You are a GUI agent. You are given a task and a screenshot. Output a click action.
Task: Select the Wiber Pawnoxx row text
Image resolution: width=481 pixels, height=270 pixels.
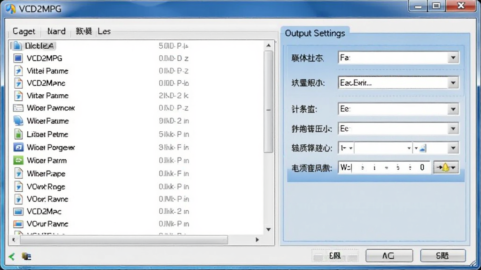pyautogui.click(x=51, y=108)
